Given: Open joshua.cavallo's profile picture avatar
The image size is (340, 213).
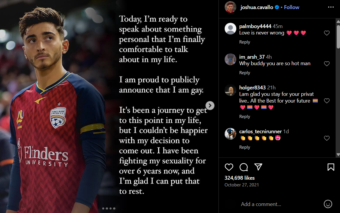Looking at the screenshot, I should click(230, 7).
